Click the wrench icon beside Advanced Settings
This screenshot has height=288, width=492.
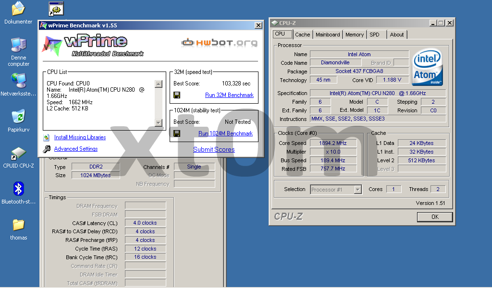(47, 149)
